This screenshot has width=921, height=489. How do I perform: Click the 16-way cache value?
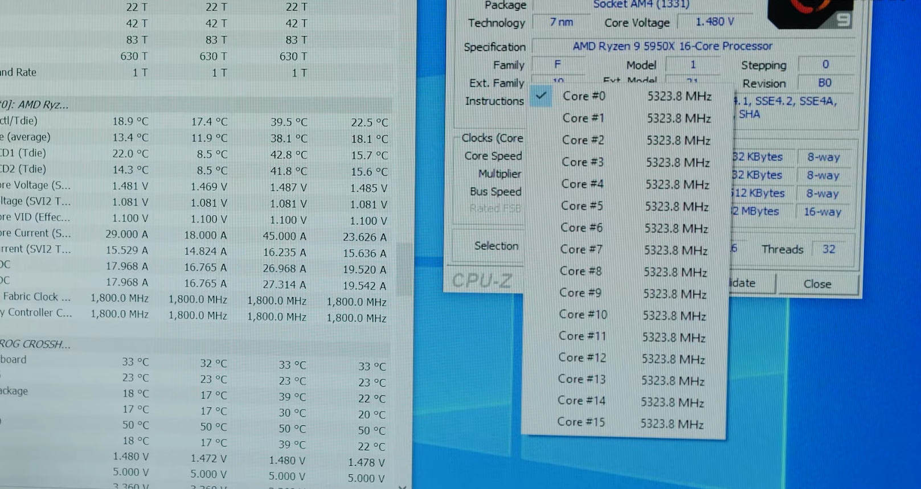822,212
